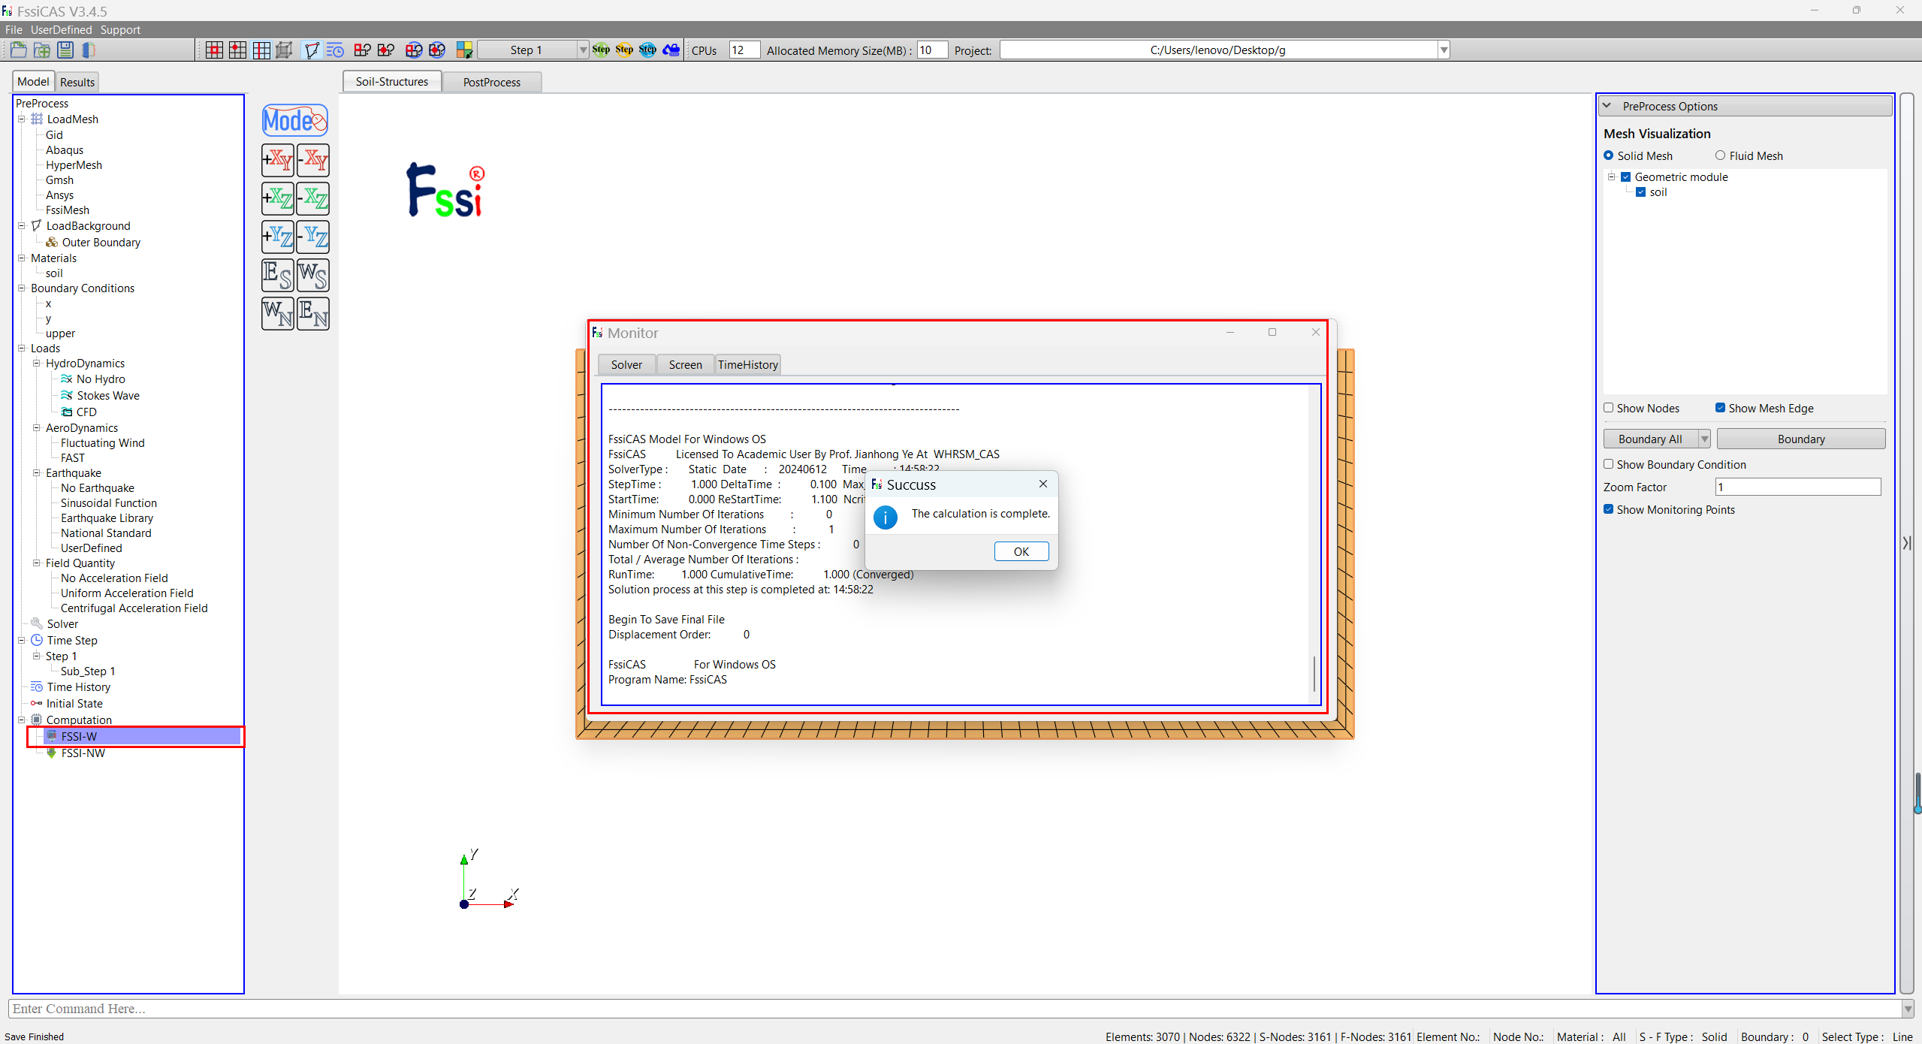Click the add new project folder icon
The height and width of the screenshot is (1044, 1922).
click(x=42, y=50)
